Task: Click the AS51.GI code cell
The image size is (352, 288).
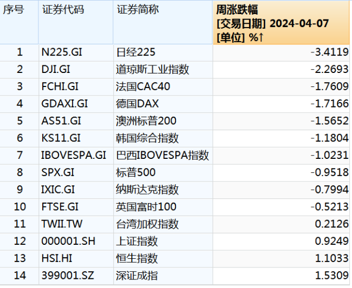Action: click(x=60, y=121)
